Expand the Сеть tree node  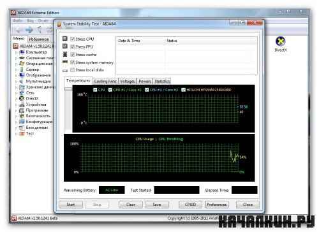[16, 93]
